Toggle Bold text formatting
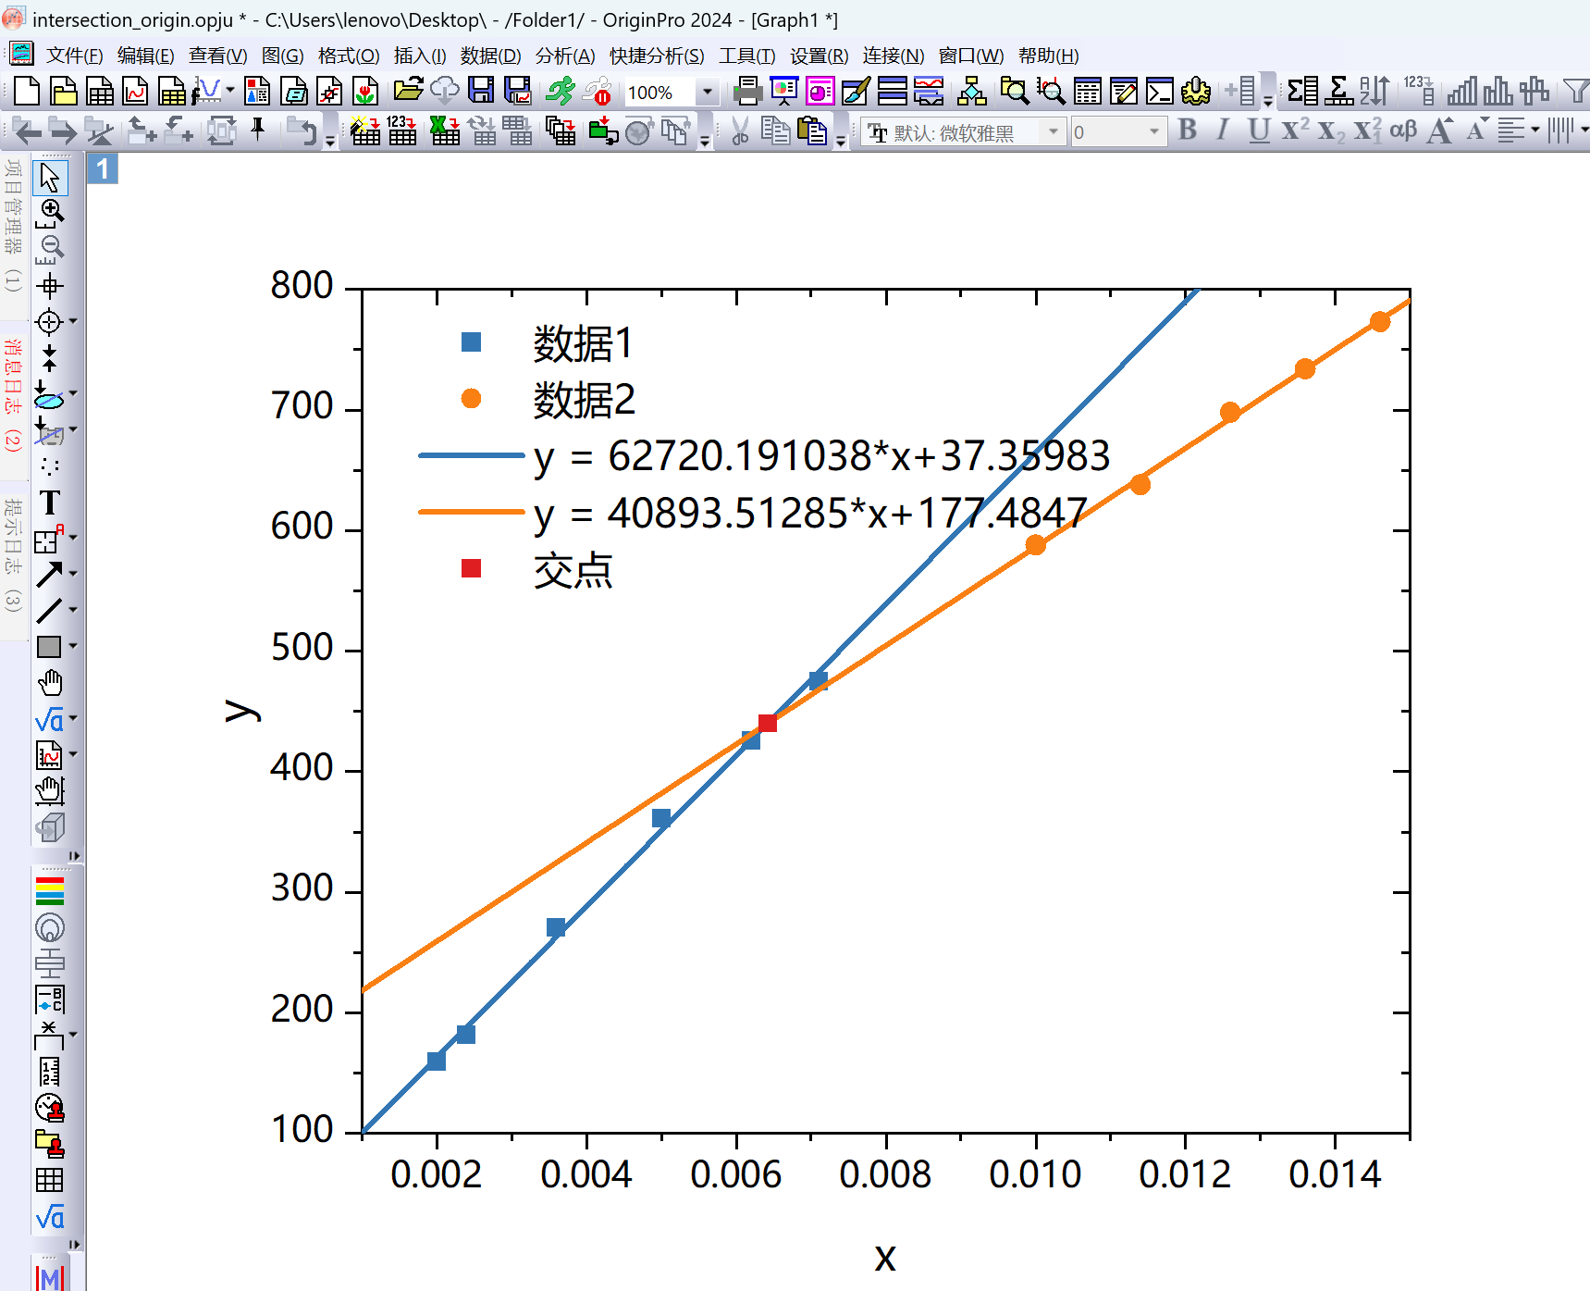 pyautogui.click(x=1188, y=130)
